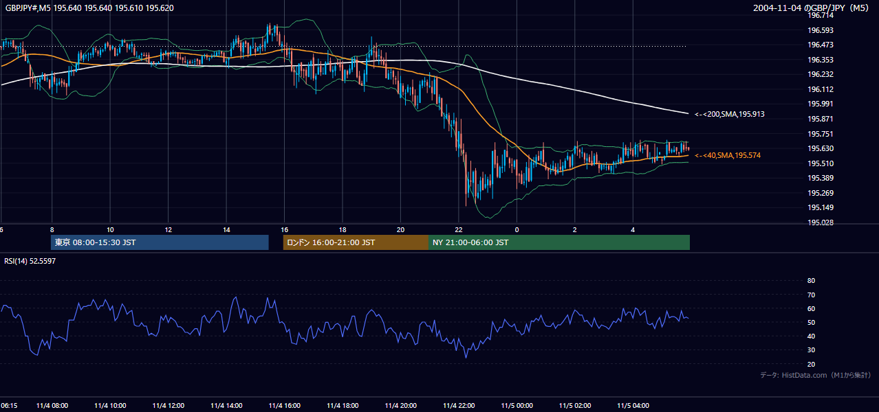
Task: Click the RSI 80 level label
Action: [811, 281]
